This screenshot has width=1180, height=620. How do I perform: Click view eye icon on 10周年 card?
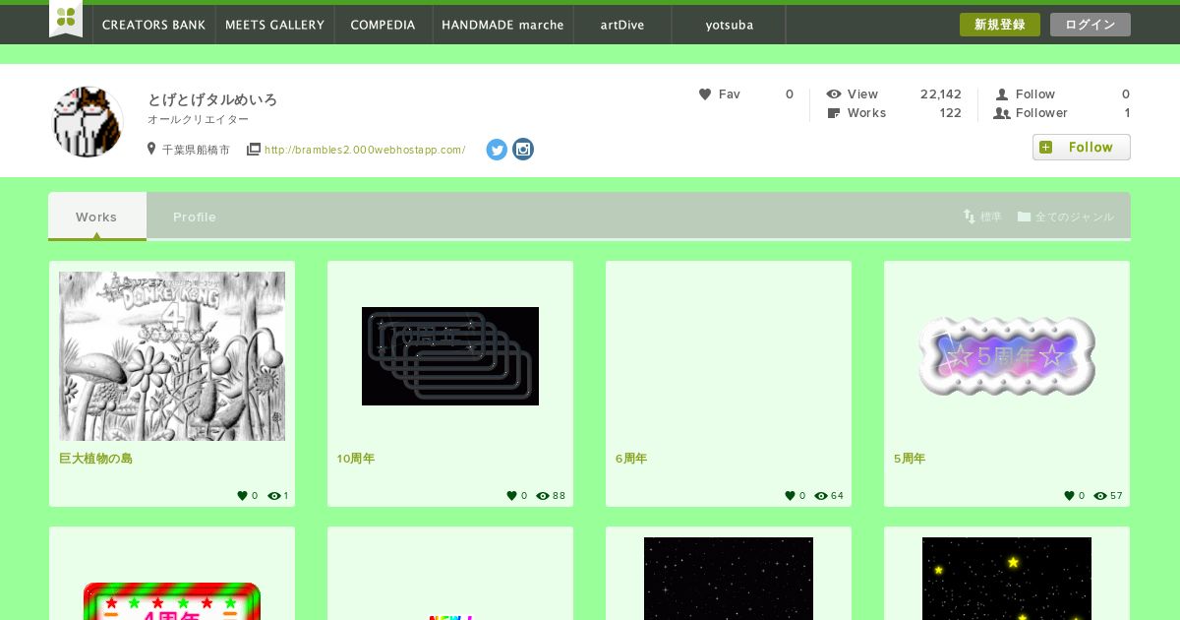coord(543,496)
